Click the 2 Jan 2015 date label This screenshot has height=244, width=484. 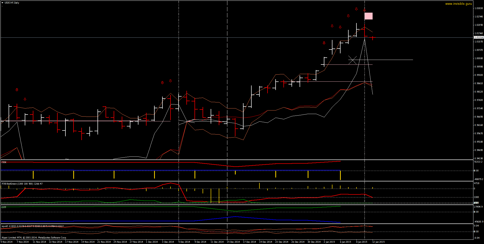coord(329,242)
